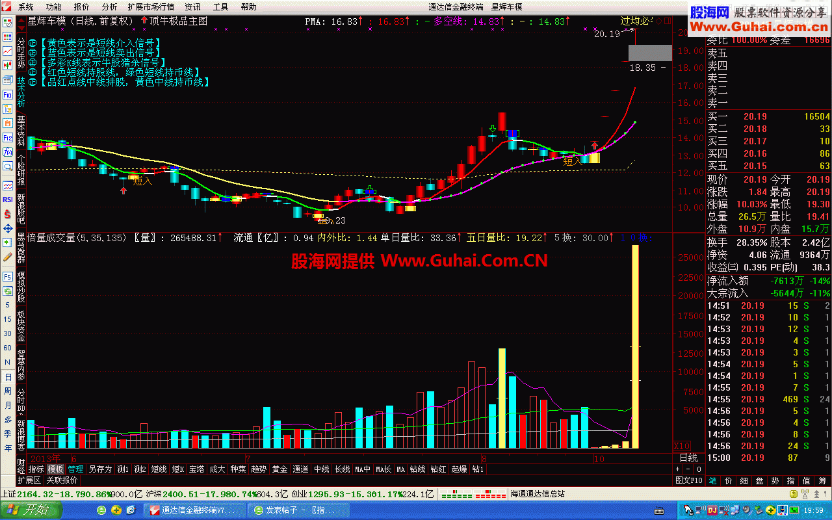Click the 海通通达信总站 status text

pos(538,494)
